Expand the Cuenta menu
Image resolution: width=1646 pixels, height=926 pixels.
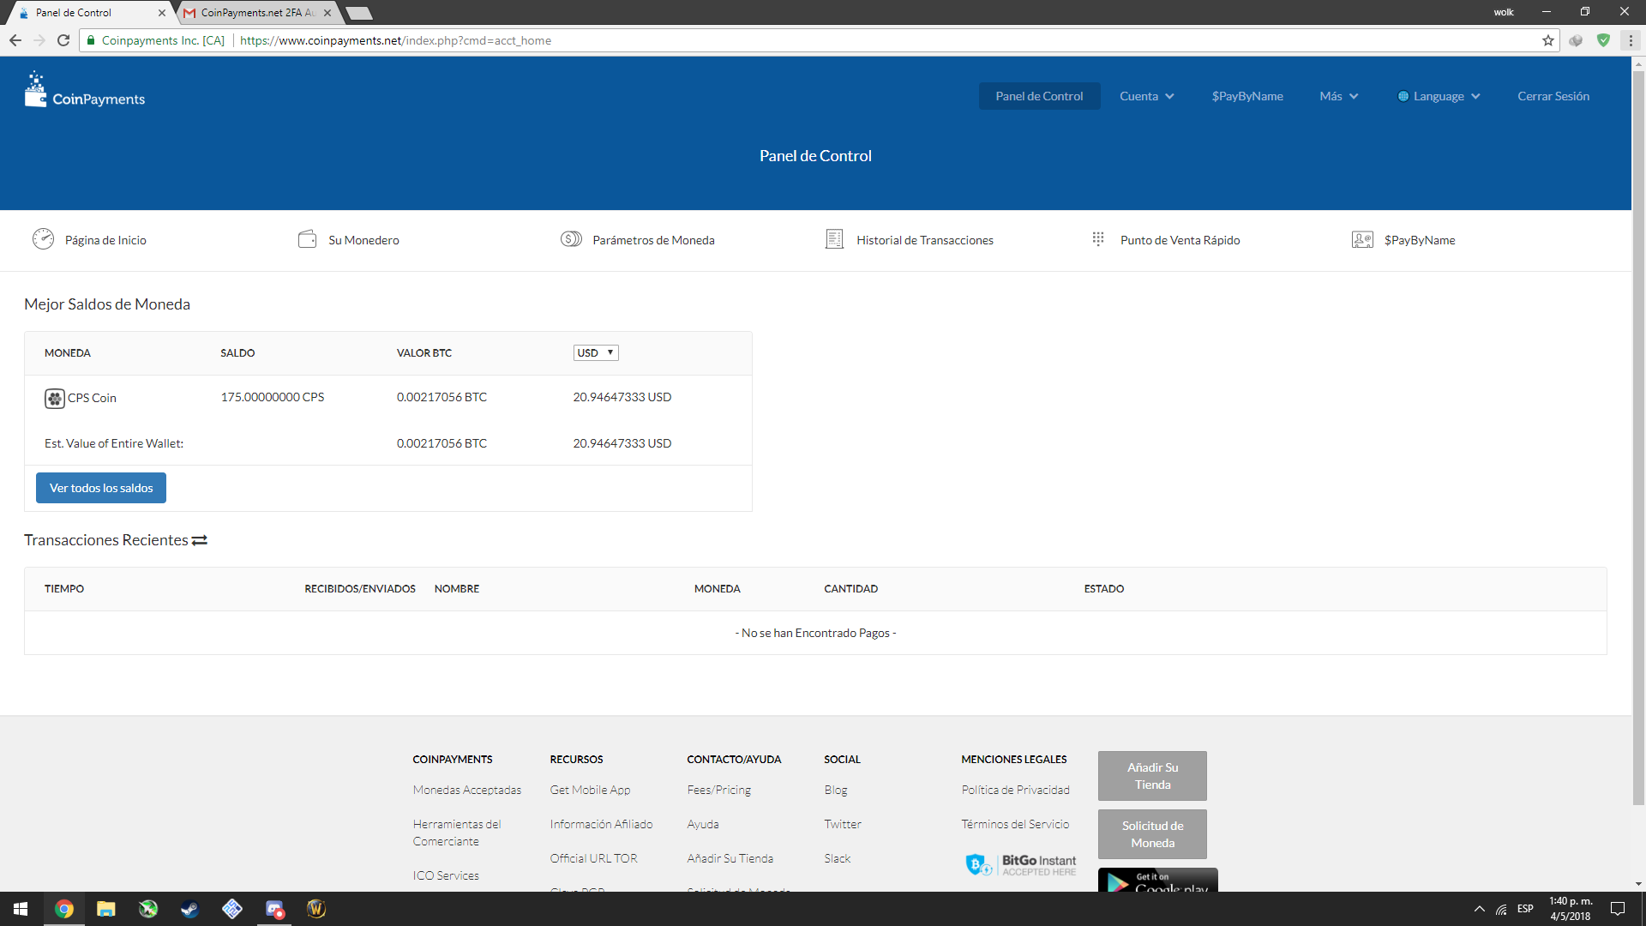(1146, 96)
